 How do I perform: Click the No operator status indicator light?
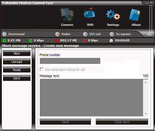pyautogui.click(x=112, y=34)
